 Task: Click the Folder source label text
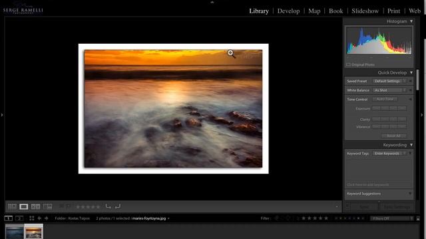pyautogui.click(x=72, y=218)
